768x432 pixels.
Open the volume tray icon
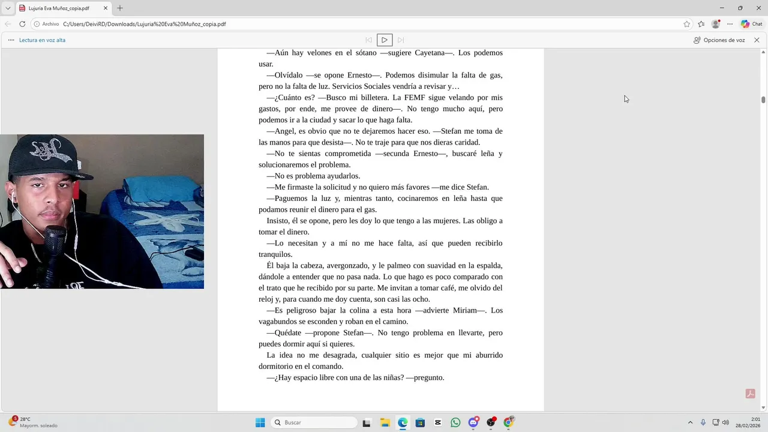point(725,422)
